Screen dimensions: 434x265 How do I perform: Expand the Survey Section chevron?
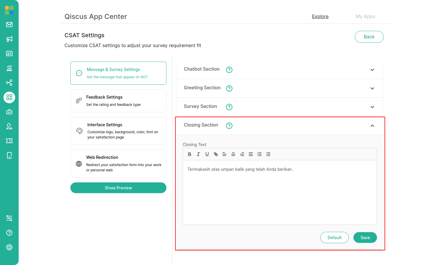(x=372, y=107)
